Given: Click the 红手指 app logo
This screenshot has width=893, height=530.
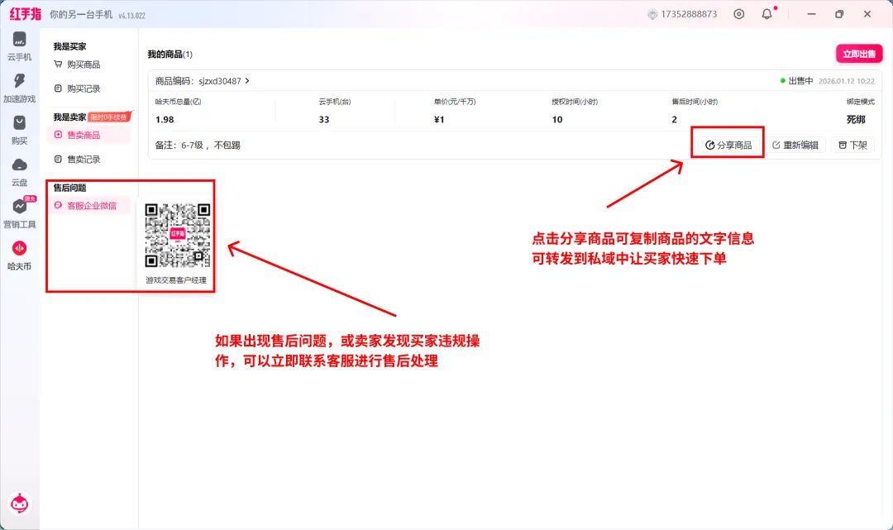Looking at the screenshot, I should 26,14.
